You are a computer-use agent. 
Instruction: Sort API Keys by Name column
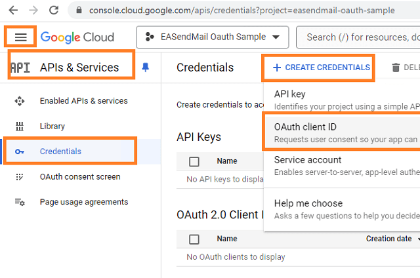(227, 161)
